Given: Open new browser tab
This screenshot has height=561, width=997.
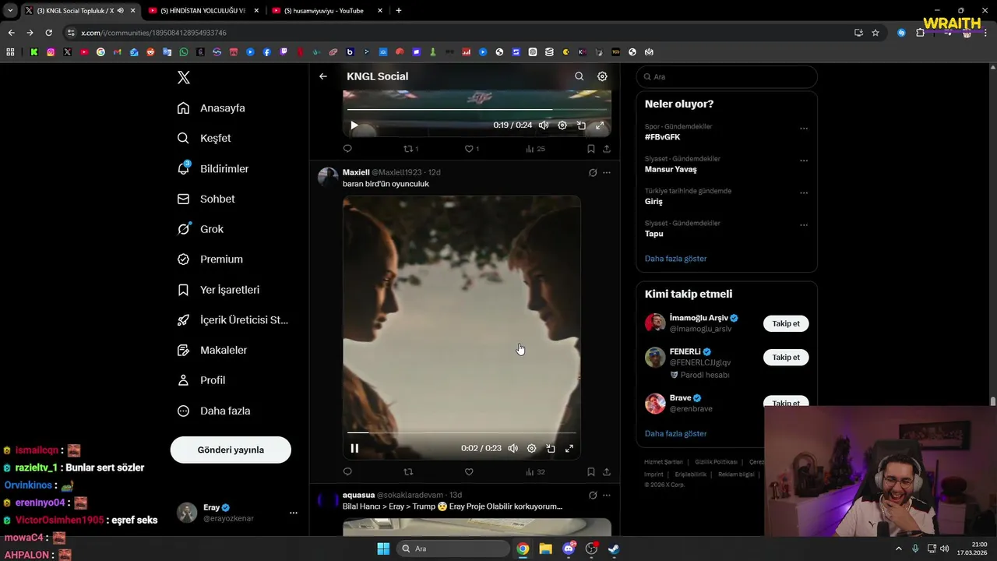Looking at the screenshot, I should tap(399, 11).
